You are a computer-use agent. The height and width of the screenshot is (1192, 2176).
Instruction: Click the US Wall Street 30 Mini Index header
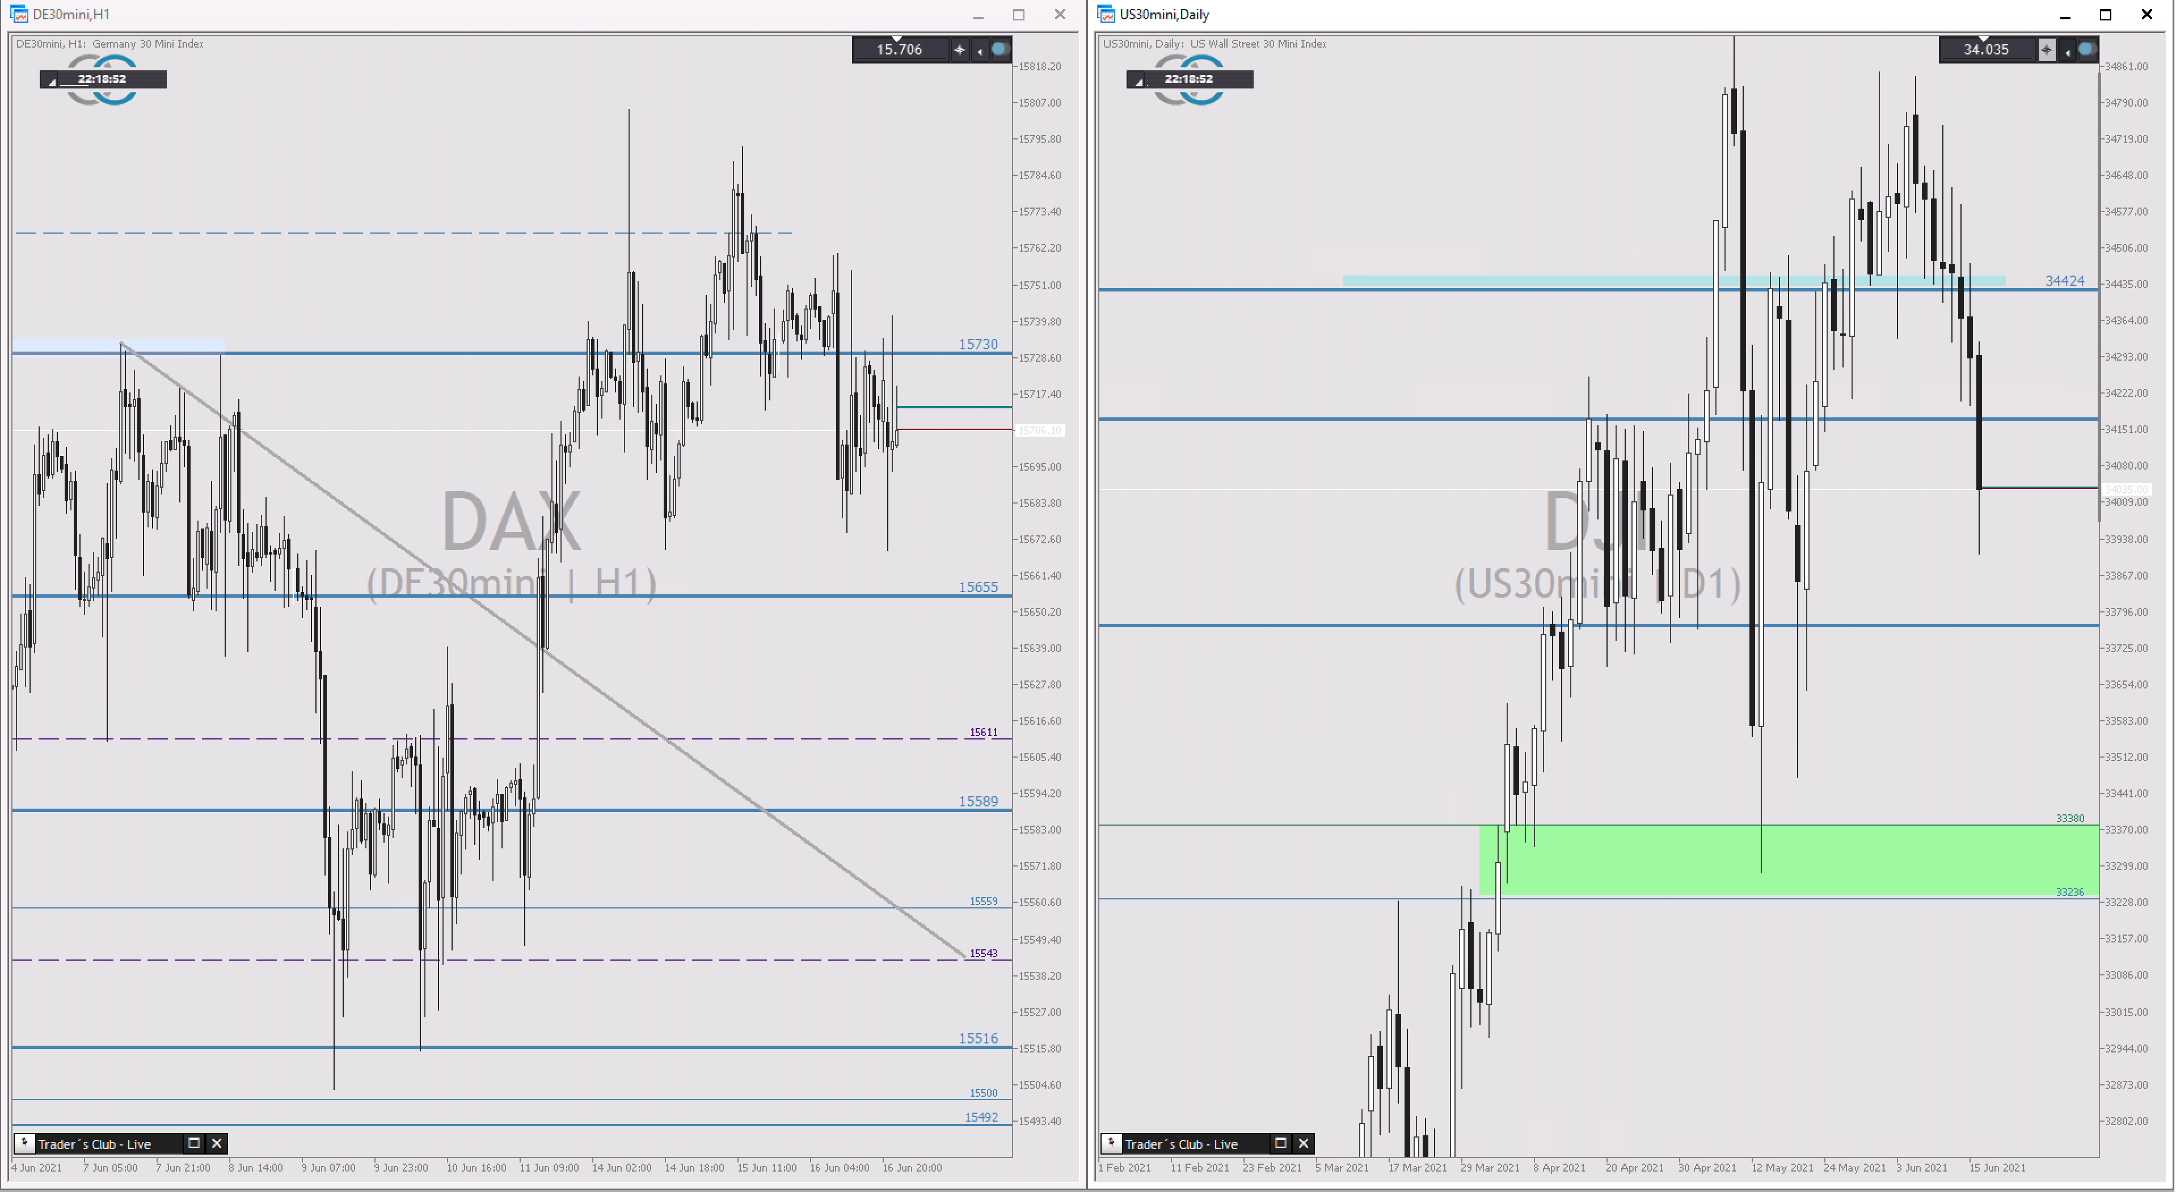pos(1259,44)
